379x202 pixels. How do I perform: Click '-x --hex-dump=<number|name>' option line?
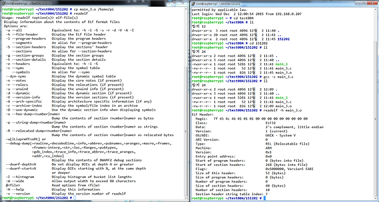click(33, 114)
